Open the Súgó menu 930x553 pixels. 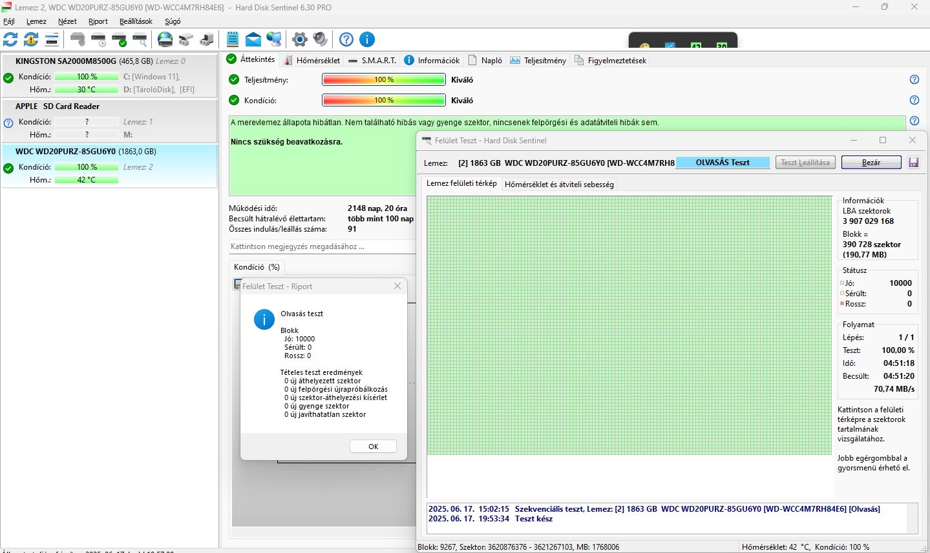click(x=173, y=21)
